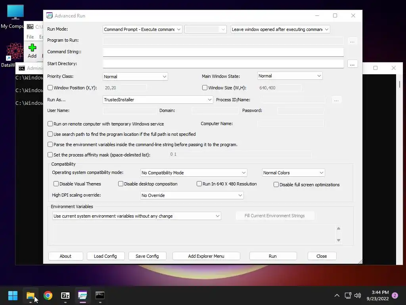Viewport: 406px width, 305px height.
Task: Click the About button
Action: 65,256
